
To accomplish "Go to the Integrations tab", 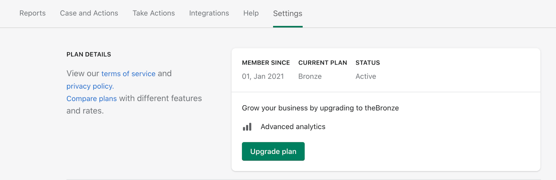I will tap(209, 13).
